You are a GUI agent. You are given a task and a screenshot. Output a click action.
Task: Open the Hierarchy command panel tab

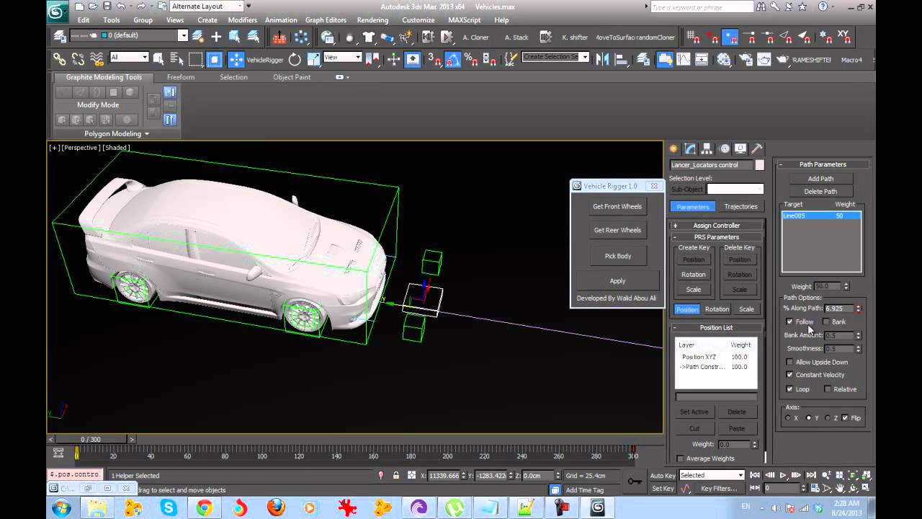click(x=707, y=148)
